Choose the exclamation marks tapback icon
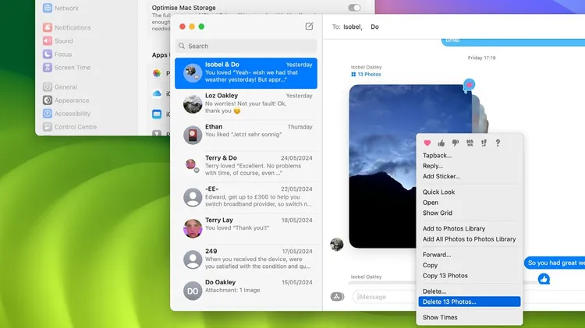This screenshot has width=585, height=328. coord(484,143)
